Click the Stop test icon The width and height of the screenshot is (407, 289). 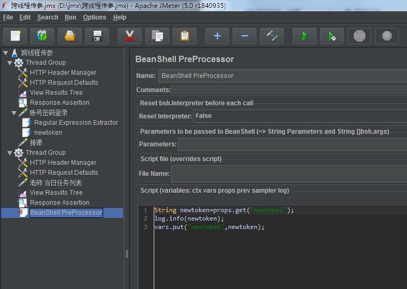(359, 36)
